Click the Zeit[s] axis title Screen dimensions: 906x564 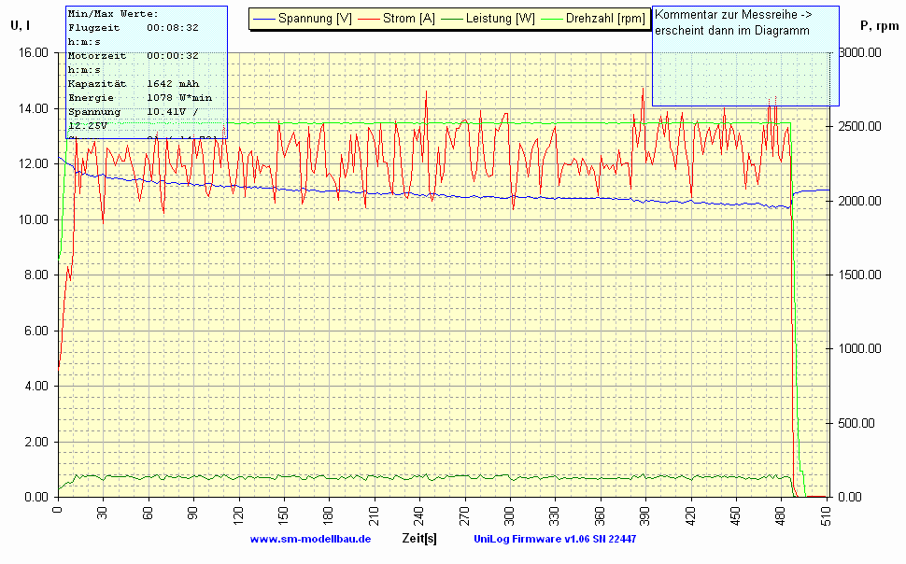tap(418, 539)
